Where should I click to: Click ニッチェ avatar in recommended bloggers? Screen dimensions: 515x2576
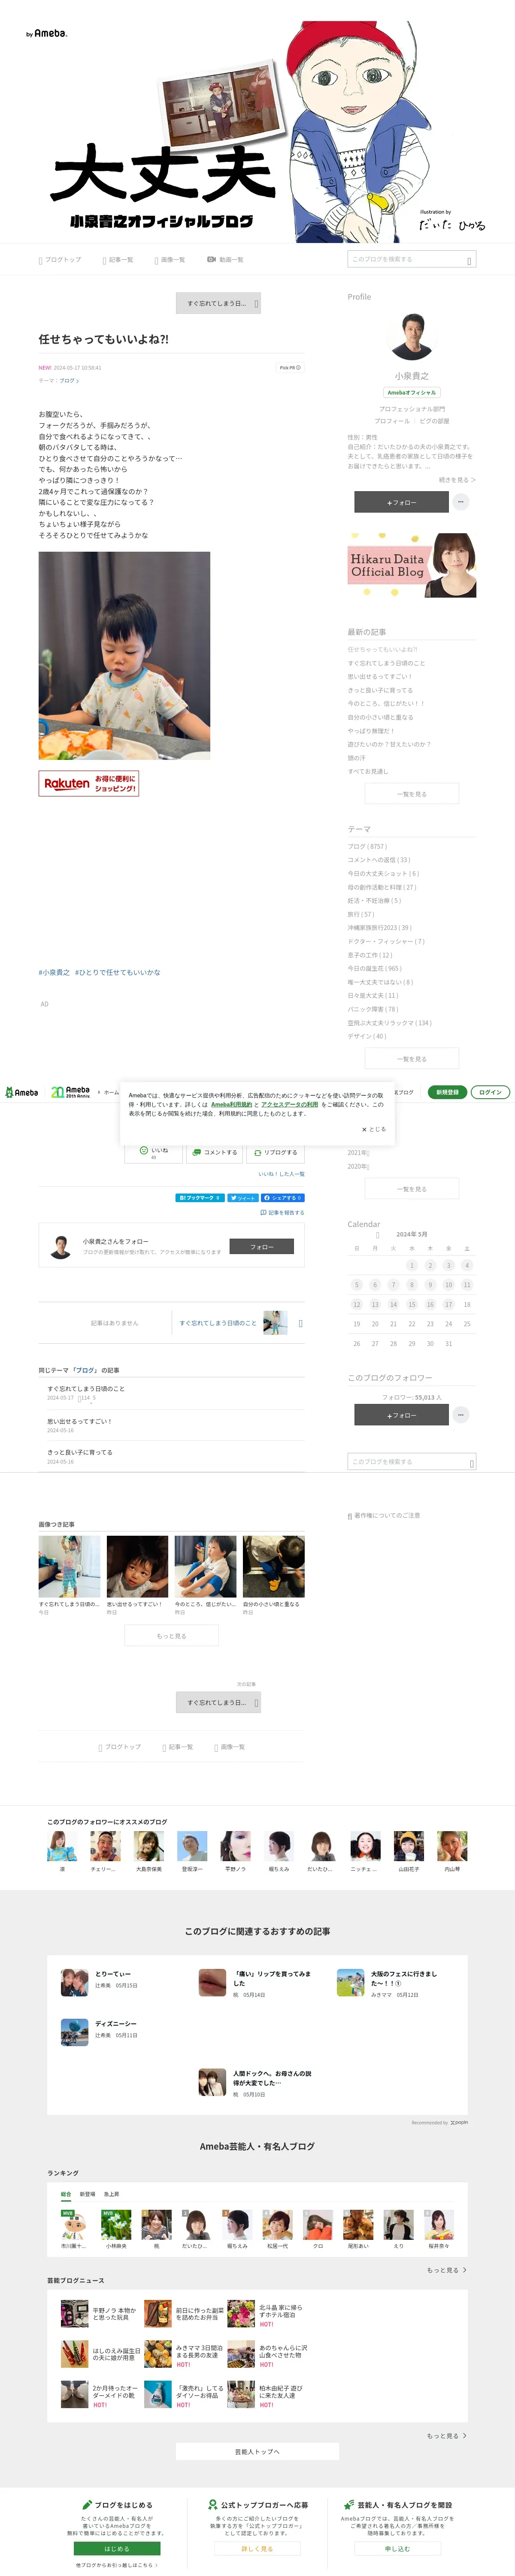pos(365,1846)
